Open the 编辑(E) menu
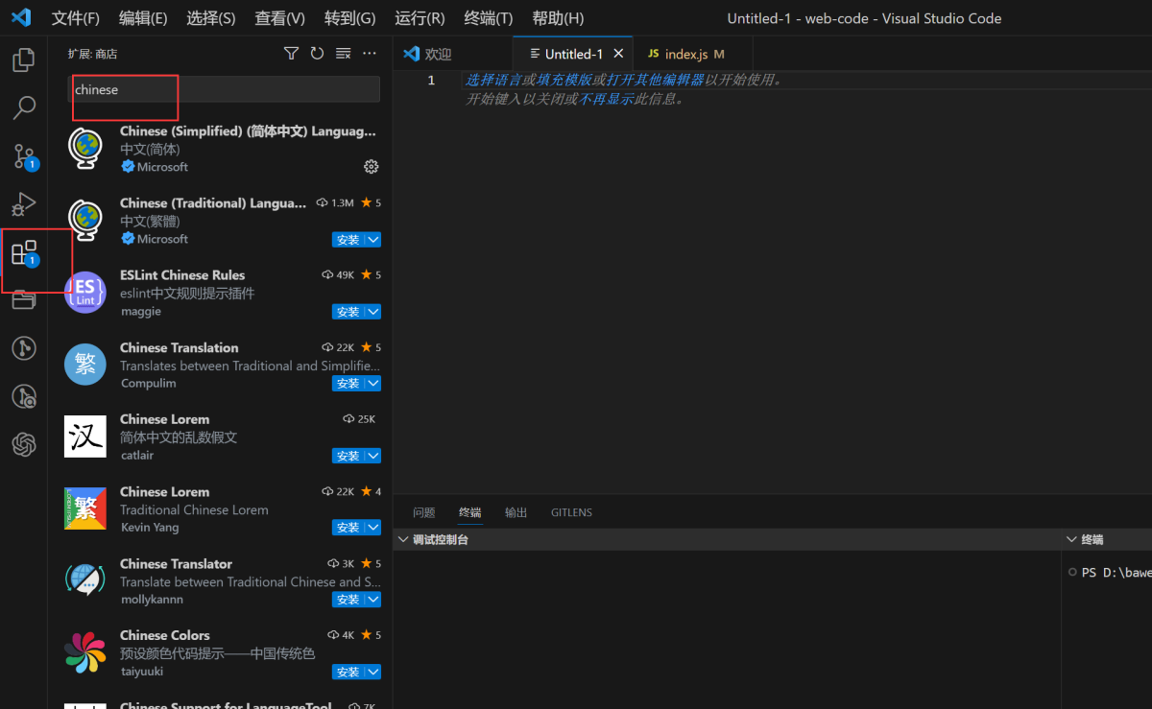The image size is (1152, 709). pos(143,18)
